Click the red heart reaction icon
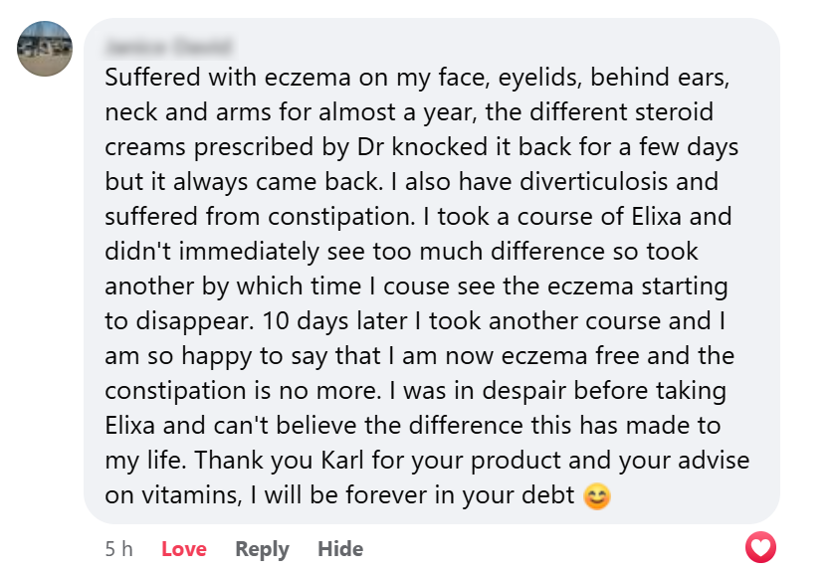 tap(760, 547)
